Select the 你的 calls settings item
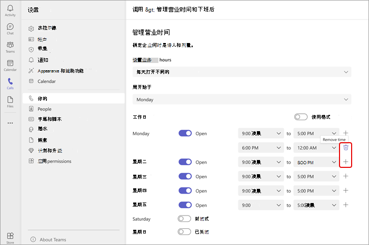The width and height of the screenshot is (369, 245). tap(74, 98)
